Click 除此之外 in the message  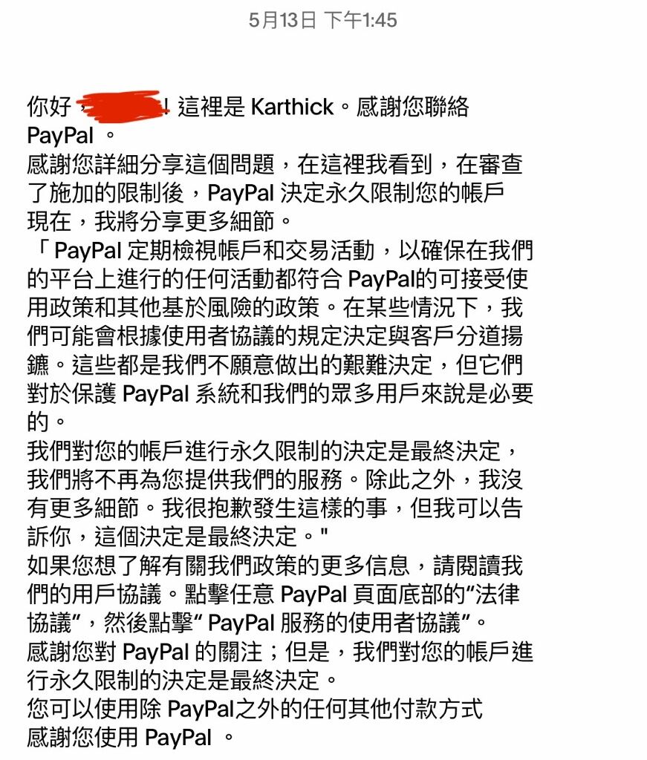point(410,480)
